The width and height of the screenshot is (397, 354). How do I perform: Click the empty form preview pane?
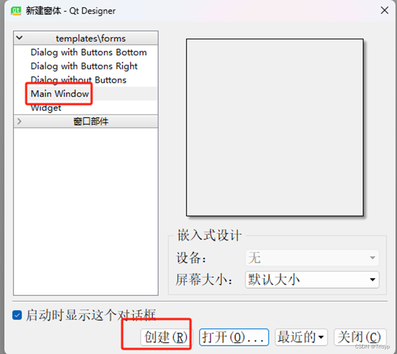click(x=275, y=127)
